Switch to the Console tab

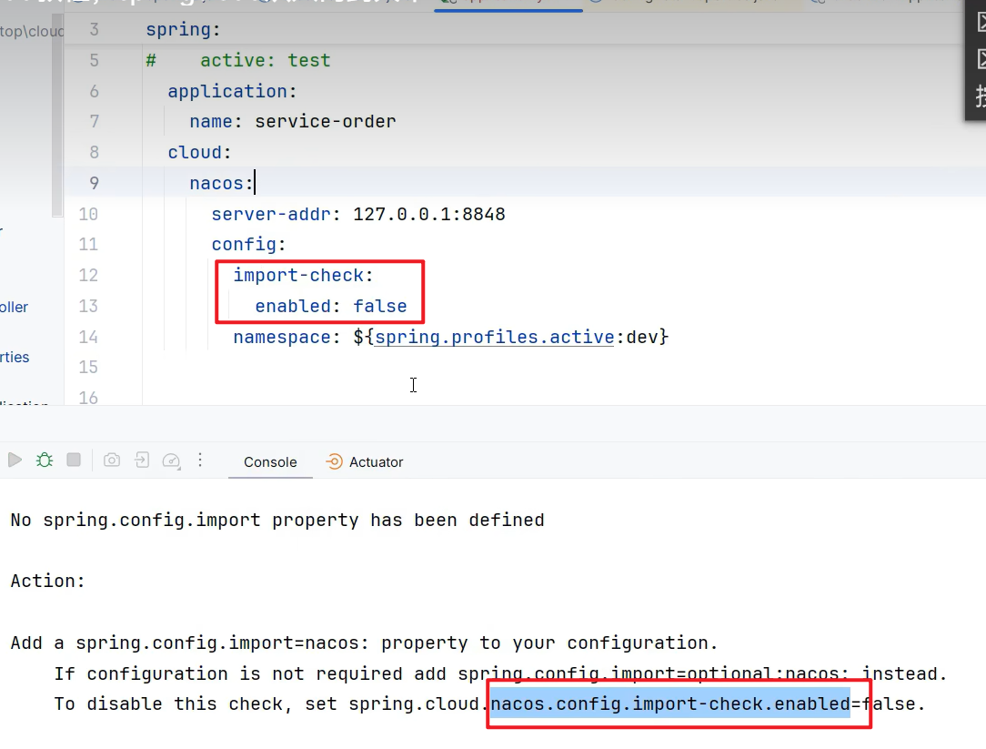point(270,462)
